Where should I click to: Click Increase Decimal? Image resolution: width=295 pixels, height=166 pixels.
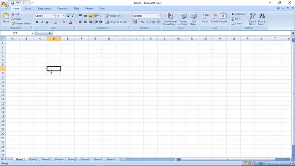[153, 22]
